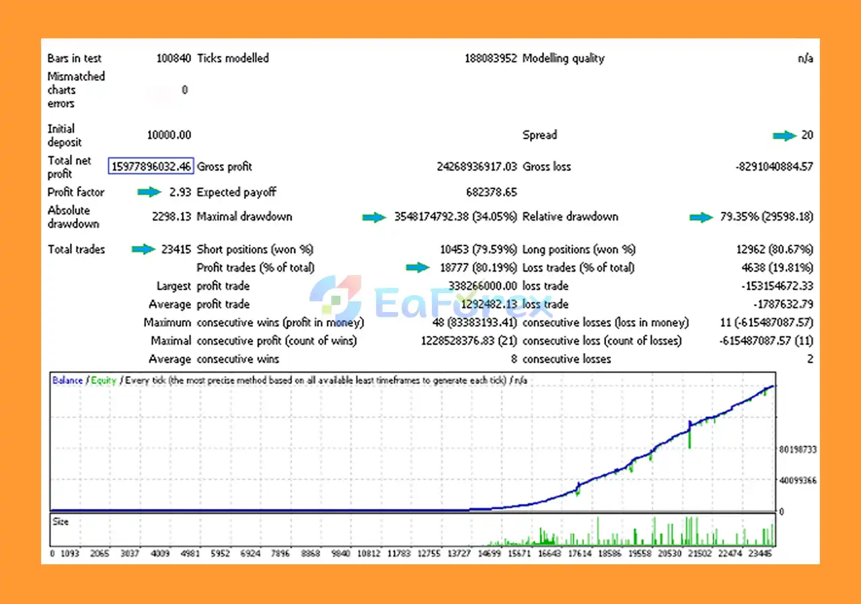Click the blue arrow beside Spread value

coord(784,136)
